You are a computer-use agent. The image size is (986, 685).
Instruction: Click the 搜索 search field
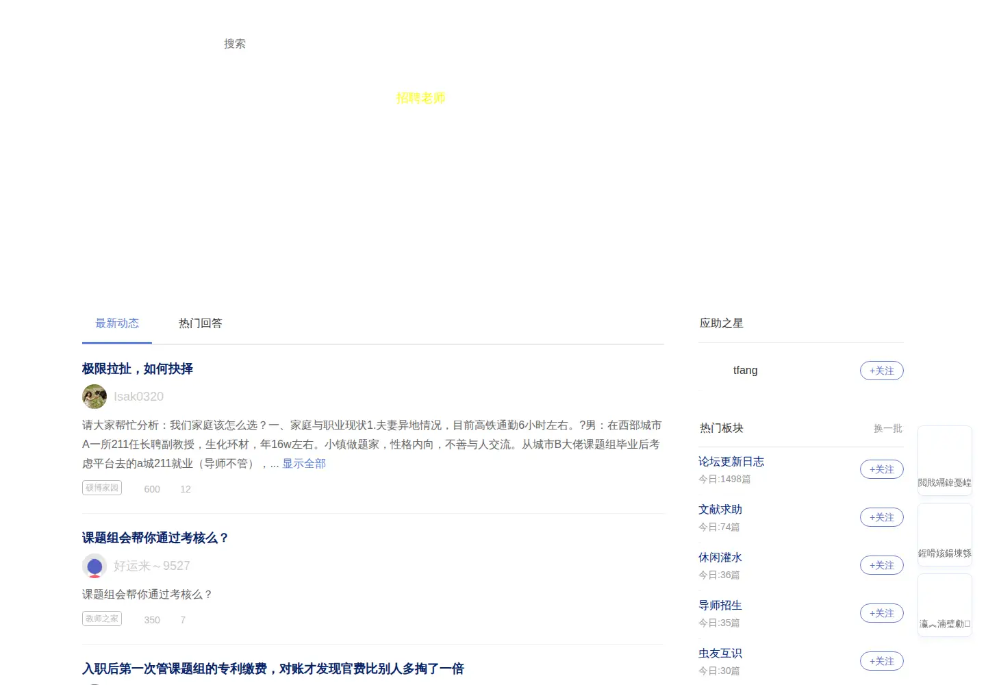[235, 44]
